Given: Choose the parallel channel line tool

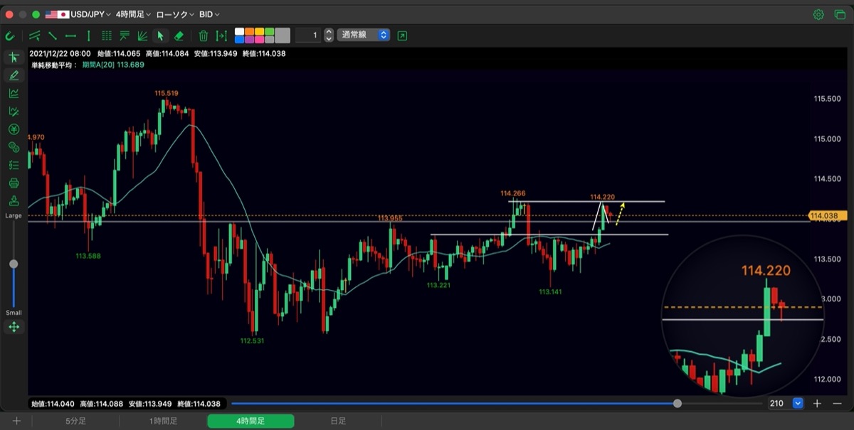Looking at the screenshot, I should 34,35.
